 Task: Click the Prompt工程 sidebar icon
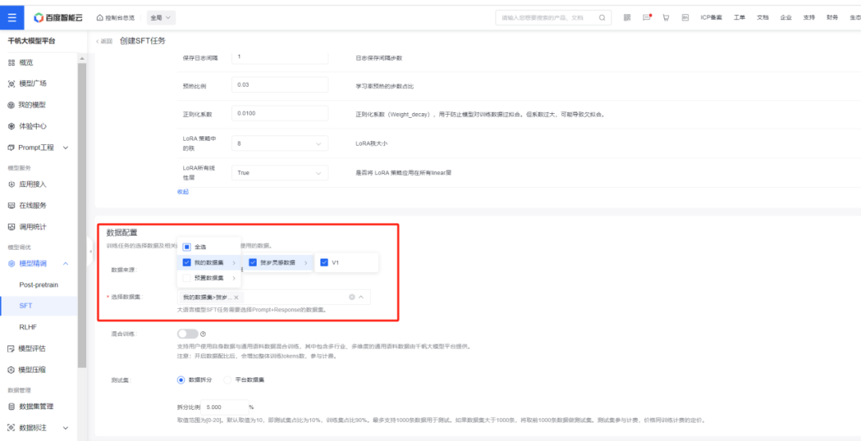(x=11, y=147)
